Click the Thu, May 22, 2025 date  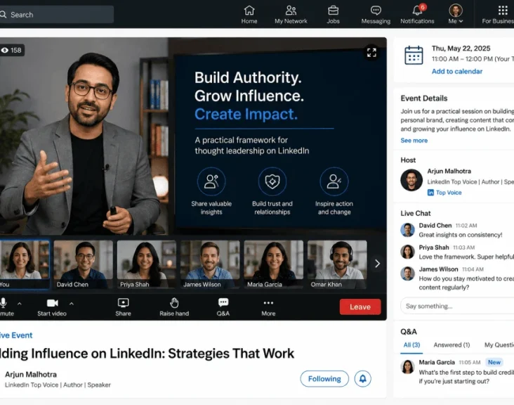tap(461, 49)
